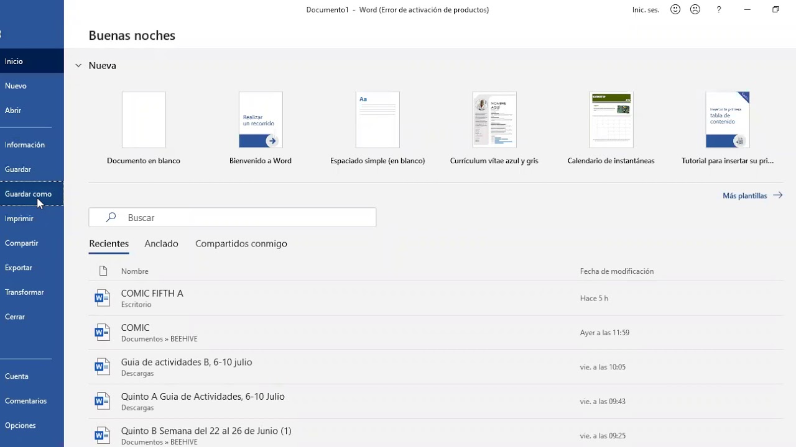Screen dimensions: 796x447
Task: Click the Nombre column header
Action: point(135,271)
